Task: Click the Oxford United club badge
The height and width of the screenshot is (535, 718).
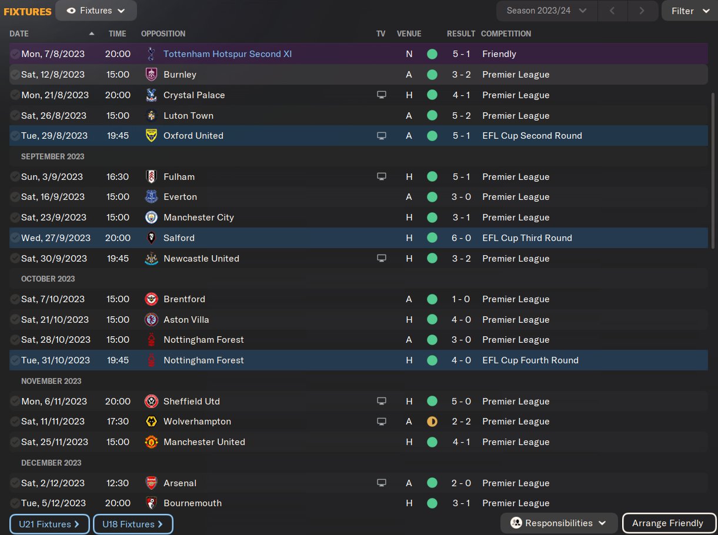Action: pyautogui.click(x=151, y=136)
